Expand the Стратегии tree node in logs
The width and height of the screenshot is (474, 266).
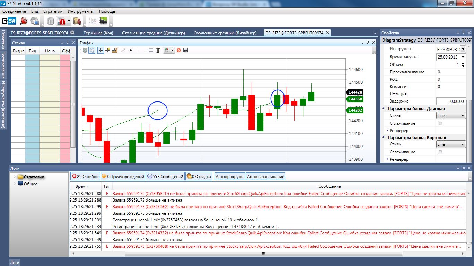point(15,177)
